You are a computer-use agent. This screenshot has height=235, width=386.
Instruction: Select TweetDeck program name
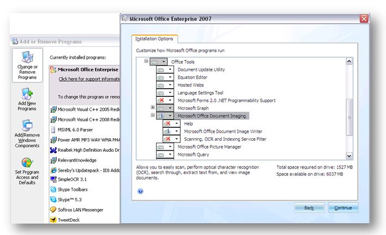(69, 220)
